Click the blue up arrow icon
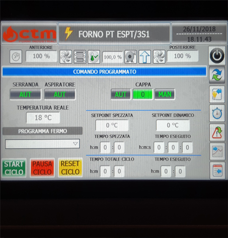228x238 pixels. pos(145,57)
